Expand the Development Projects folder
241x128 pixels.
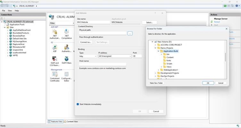click(155, 73)
